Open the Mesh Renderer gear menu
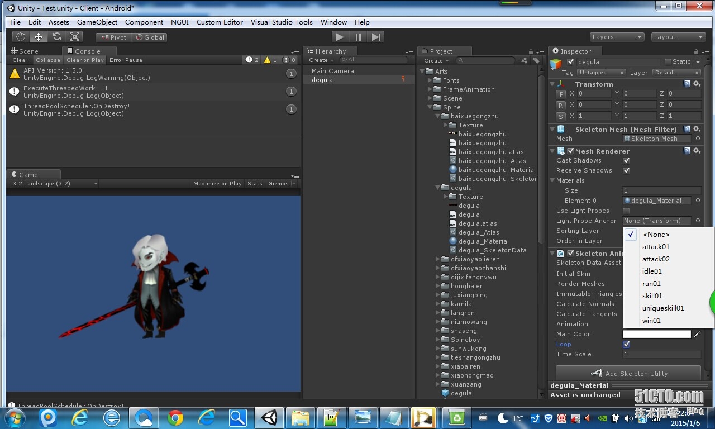The width and height of the screenshot is (715, 429). click(x=697, y=151)
